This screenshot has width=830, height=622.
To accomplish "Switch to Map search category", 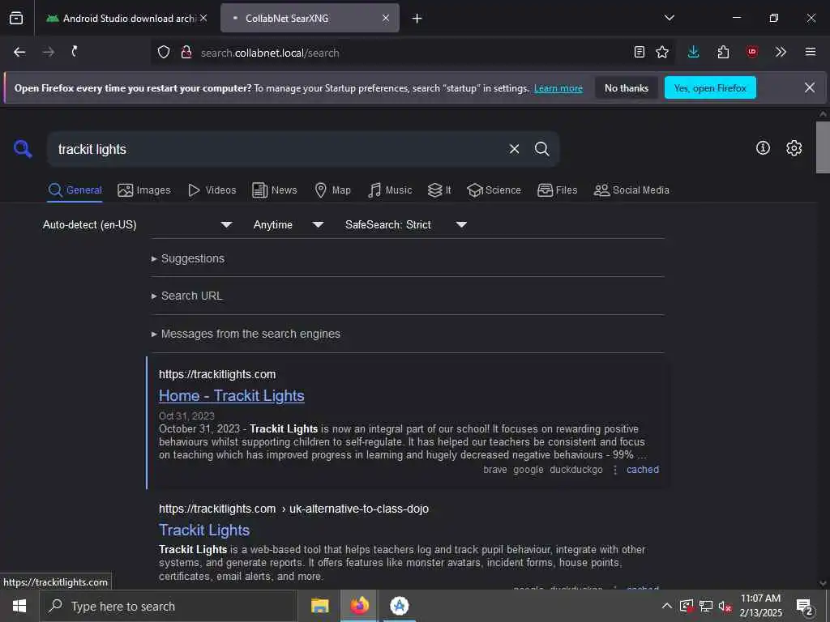I will click(x=332, y=190).
